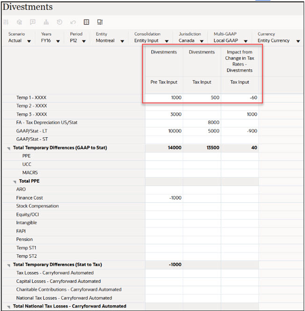The image size is (305, 311).
Task: Click the grid cell format icon
Action: click(x=87, y=22)
